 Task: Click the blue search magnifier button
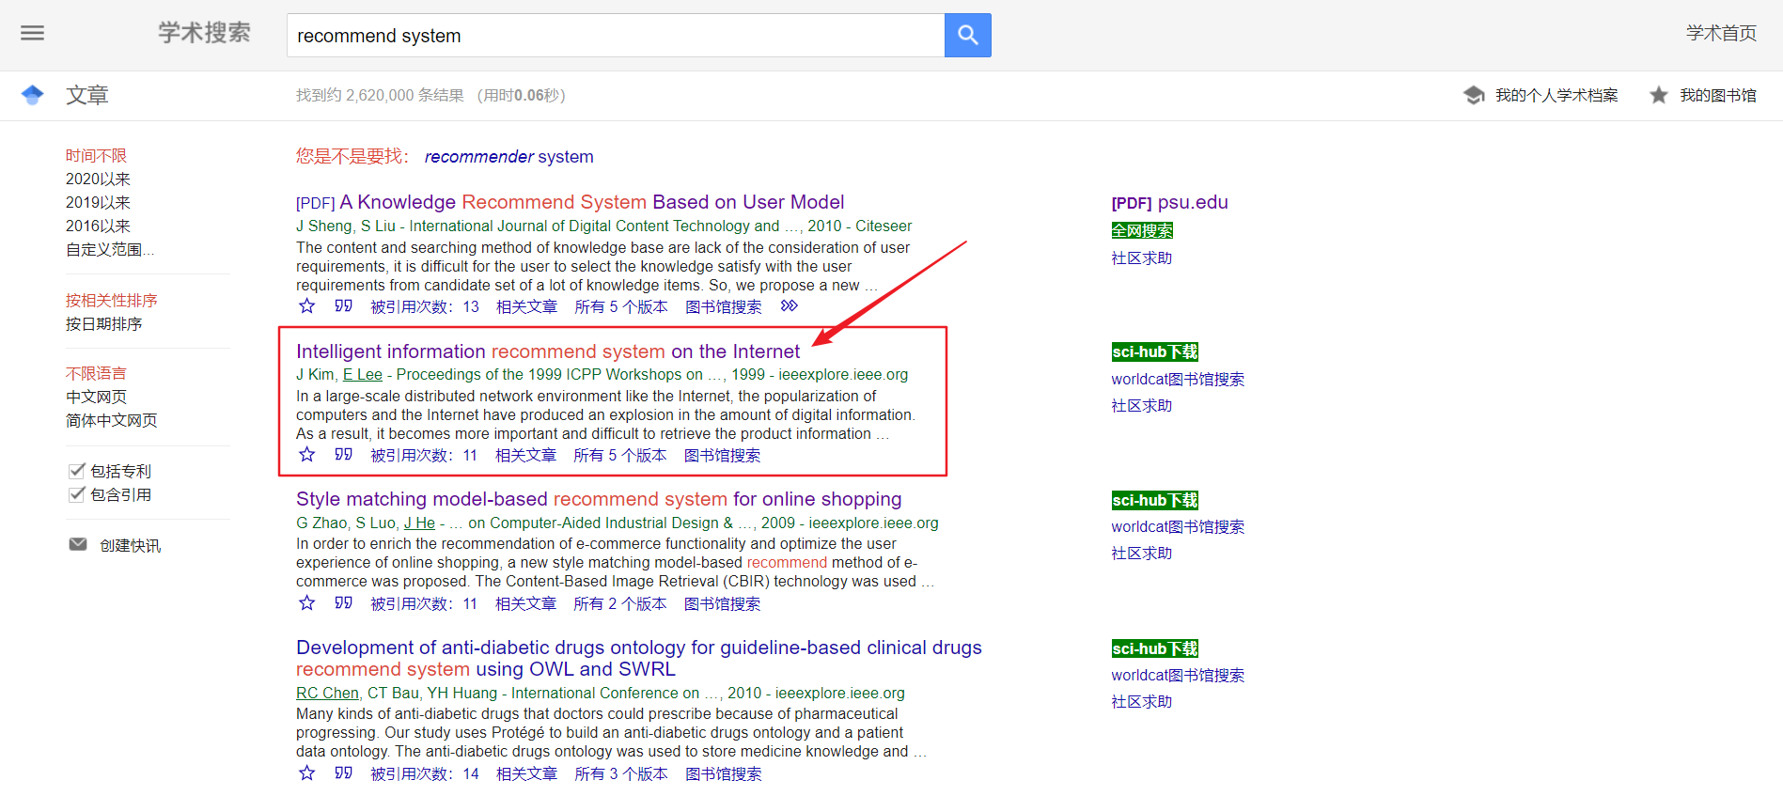click(x=967, y=36)
